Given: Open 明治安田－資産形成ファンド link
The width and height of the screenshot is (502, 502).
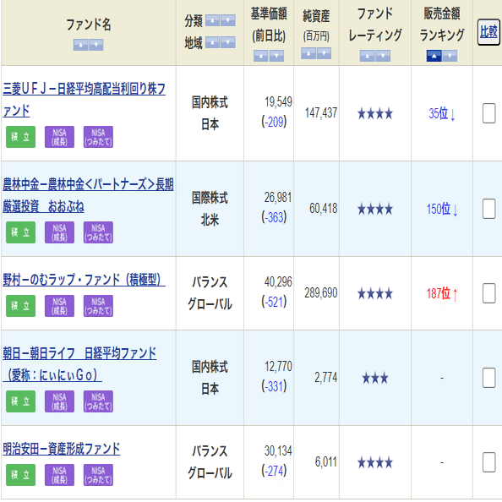Looking at the screenshot, I should [x=62, y=449].
